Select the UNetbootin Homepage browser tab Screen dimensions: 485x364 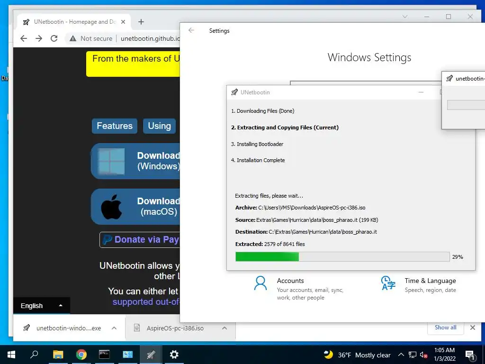coord(73,22)
